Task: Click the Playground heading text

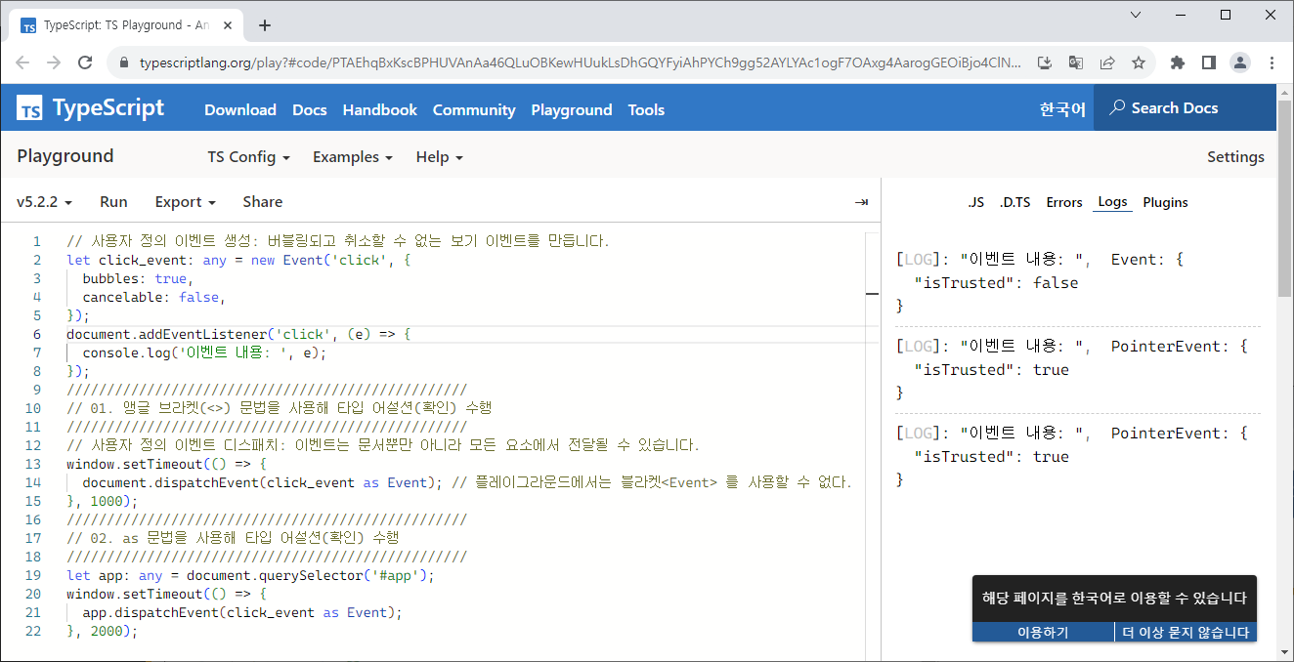Action: click(x=65, y=156)
